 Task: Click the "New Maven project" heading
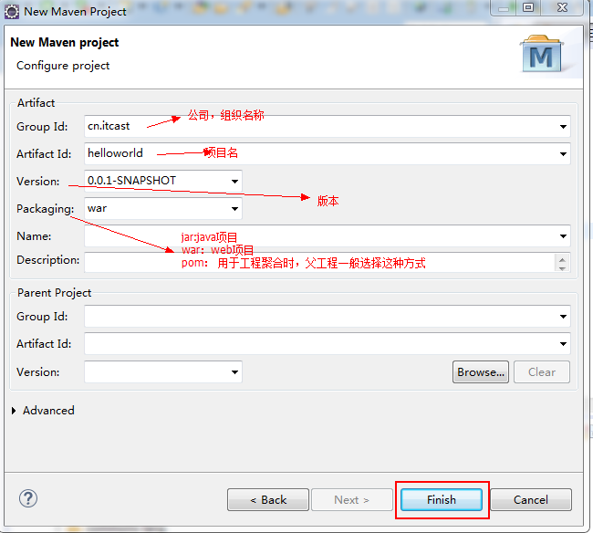tap(64, 43)
